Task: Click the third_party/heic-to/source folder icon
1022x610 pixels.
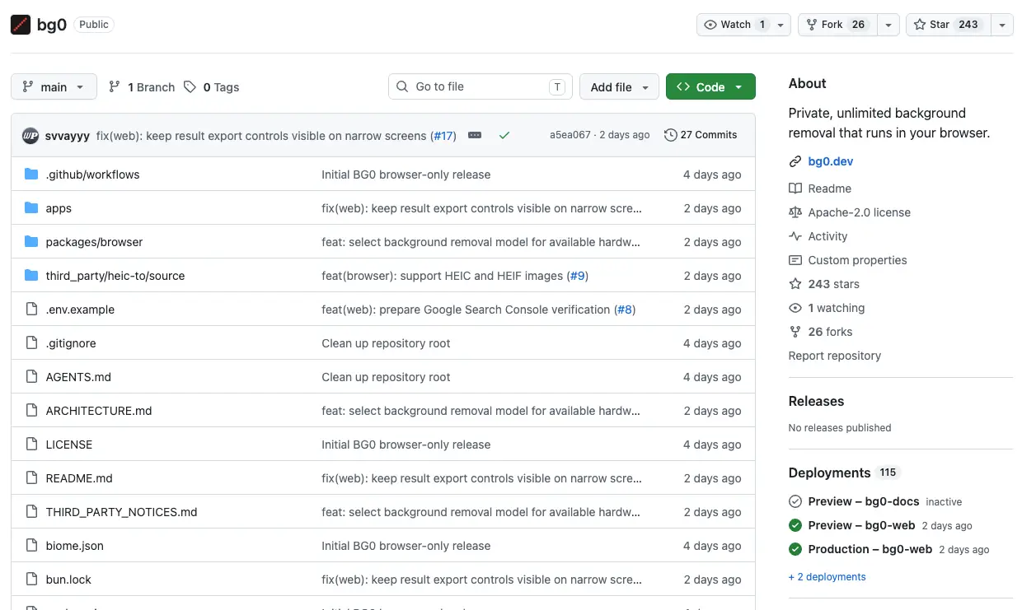Action: tap(31, 276)
